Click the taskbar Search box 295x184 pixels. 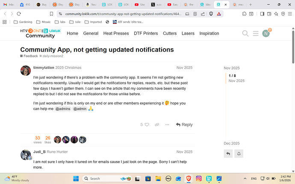(107, 178)
